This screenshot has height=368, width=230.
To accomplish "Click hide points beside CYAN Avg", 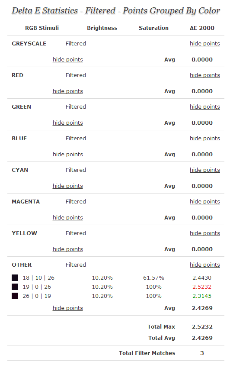I will (68, 186).
